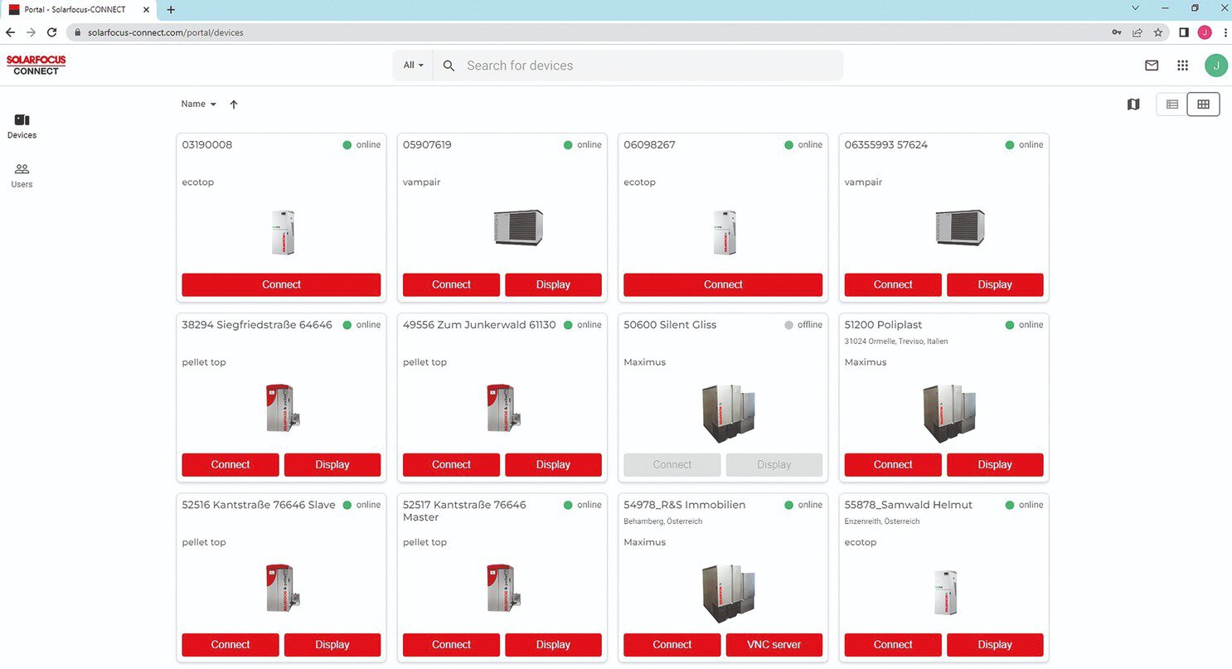Open a new browser tab

click(x=171, y=10)
